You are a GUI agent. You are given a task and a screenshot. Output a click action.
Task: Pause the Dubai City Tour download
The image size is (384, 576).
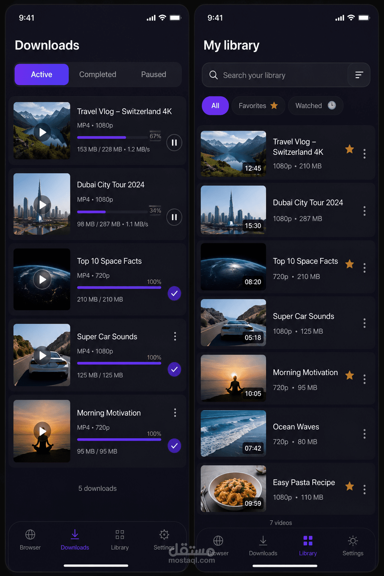(x=174, y=217)
